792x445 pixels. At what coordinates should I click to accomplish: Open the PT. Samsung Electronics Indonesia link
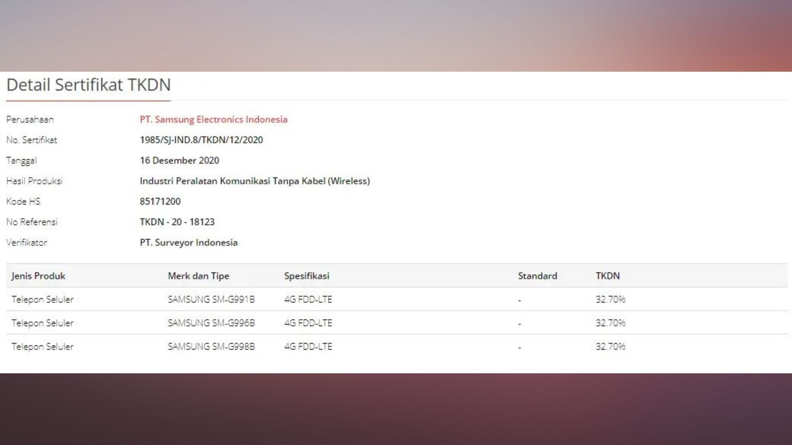click(x=214, y=119)
